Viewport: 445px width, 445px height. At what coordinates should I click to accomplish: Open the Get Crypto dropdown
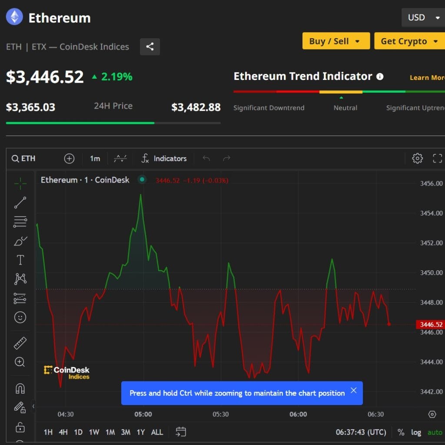[x=409, y=41]
